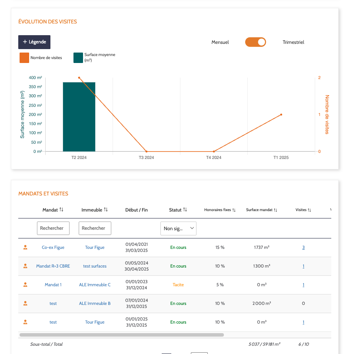
Task: Click the Immeuble search field
Action: pyautogui.click(x=95, y=228)
